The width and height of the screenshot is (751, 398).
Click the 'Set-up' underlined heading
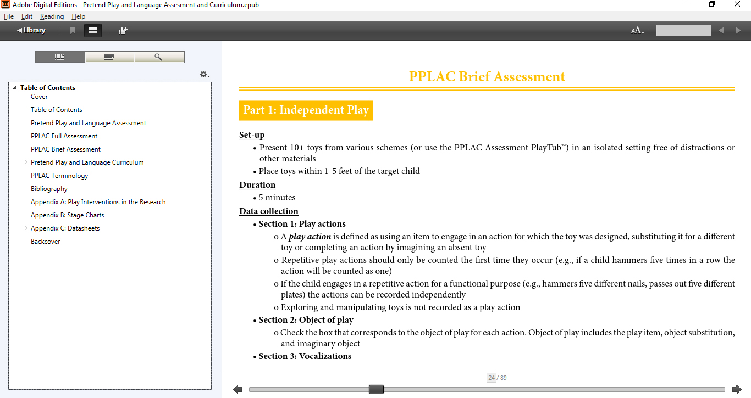[x=252, y=135]
